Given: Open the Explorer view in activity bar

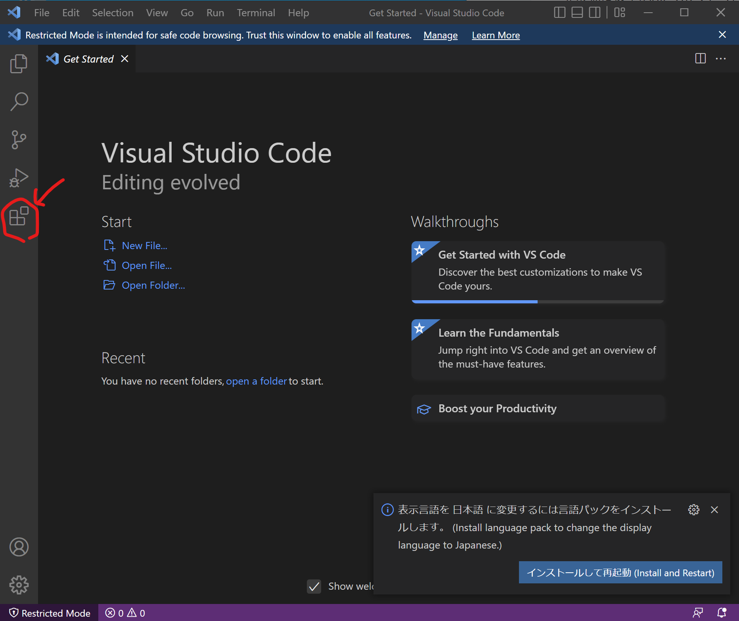Looking at the screenshot, I should pos(19,64).
